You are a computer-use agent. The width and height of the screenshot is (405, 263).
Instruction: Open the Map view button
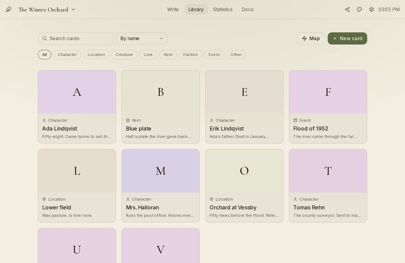point(311,38)
